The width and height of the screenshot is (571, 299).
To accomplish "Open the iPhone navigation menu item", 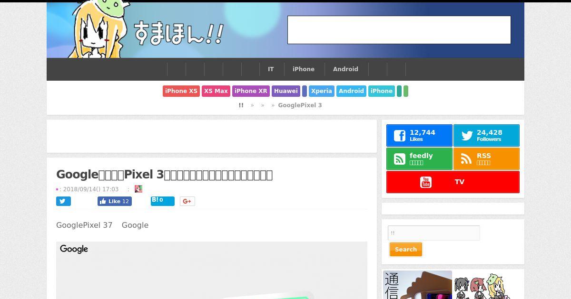I will click(x=304, y=69).
